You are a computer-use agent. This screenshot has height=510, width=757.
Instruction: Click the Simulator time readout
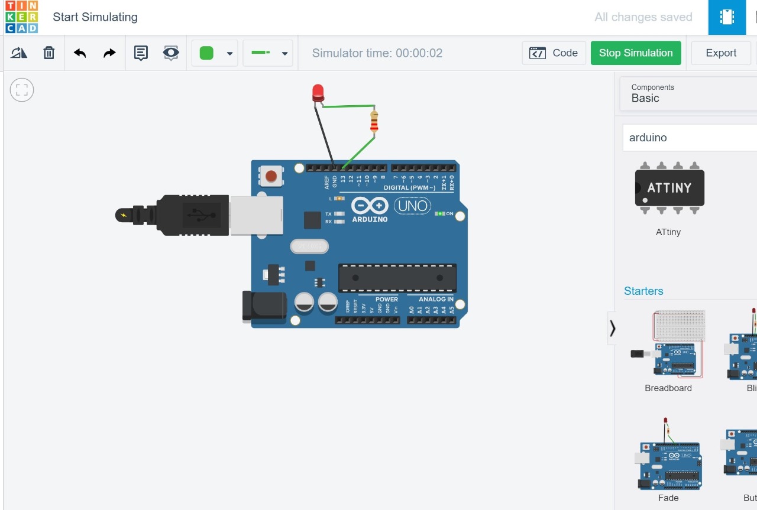pos(377,53)
